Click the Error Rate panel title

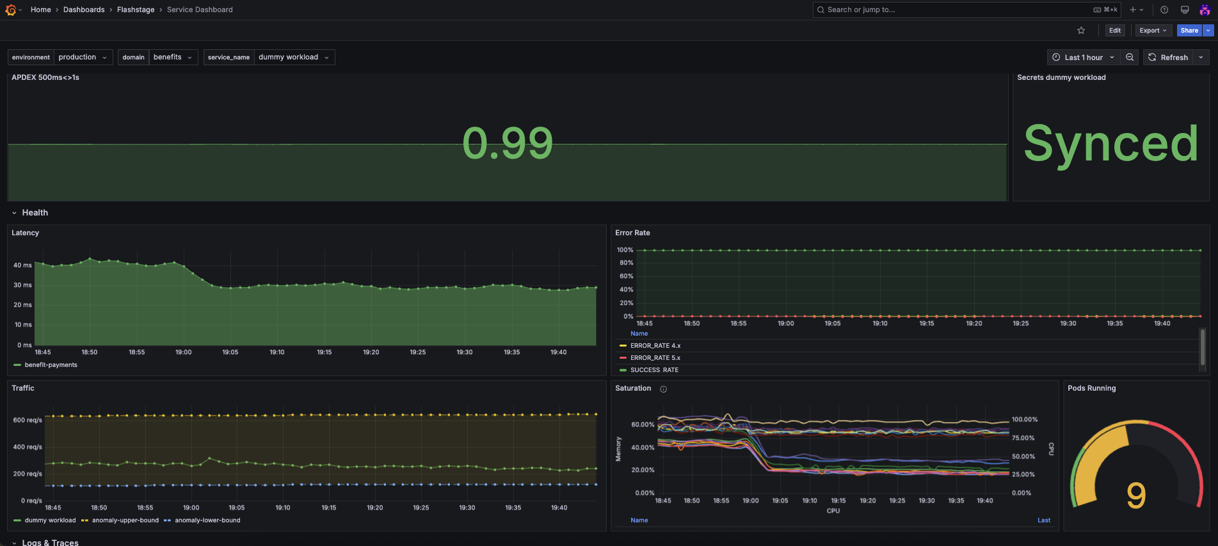[632, 233]
